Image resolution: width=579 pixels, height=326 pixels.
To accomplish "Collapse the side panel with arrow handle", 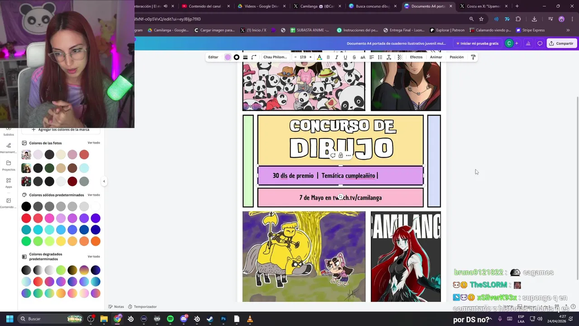I will point(104,181).
